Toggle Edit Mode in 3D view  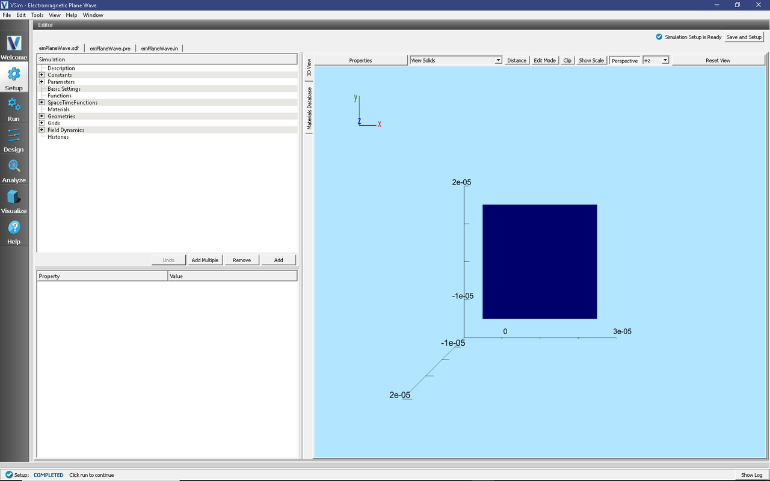(x=544, y=60)
